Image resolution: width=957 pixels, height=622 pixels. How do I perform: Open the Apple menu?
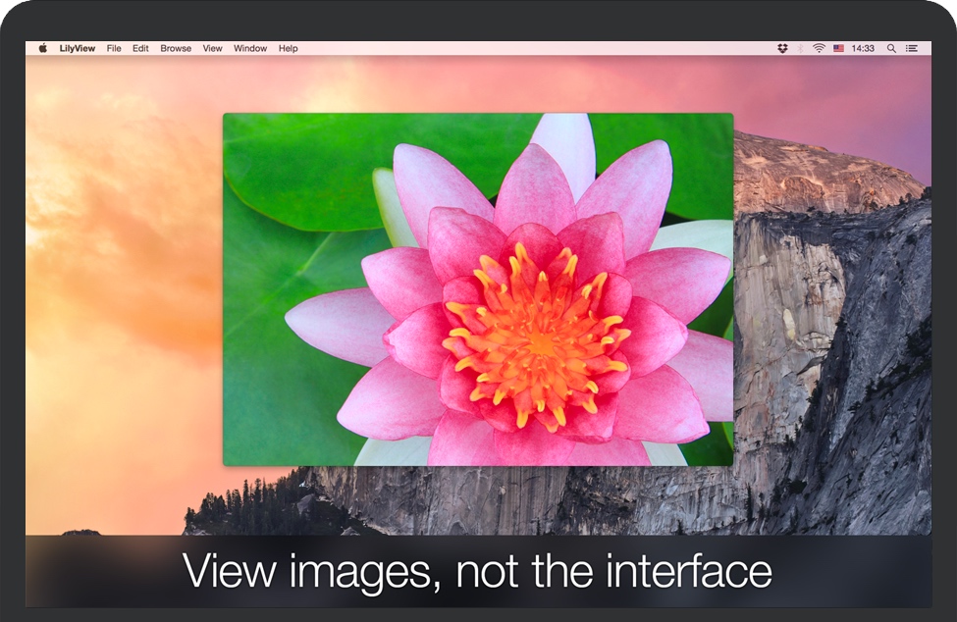pyautogui.click(x=42, y=48)
